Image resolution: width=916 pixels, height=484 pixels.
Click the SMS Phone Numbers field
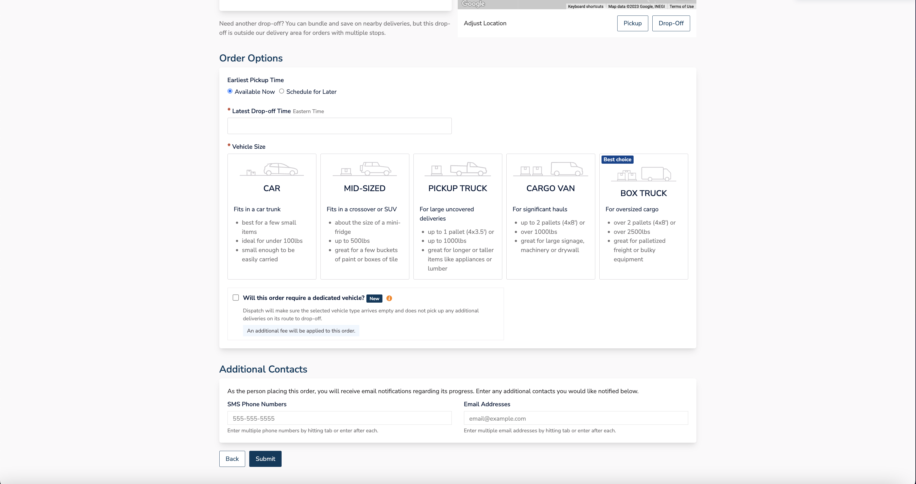point(339,418)
